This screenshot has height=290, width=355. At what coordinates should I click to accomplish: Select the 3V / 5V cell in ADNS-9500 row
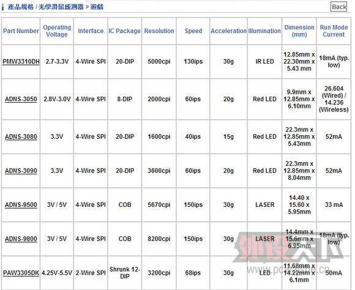[57, 205]
